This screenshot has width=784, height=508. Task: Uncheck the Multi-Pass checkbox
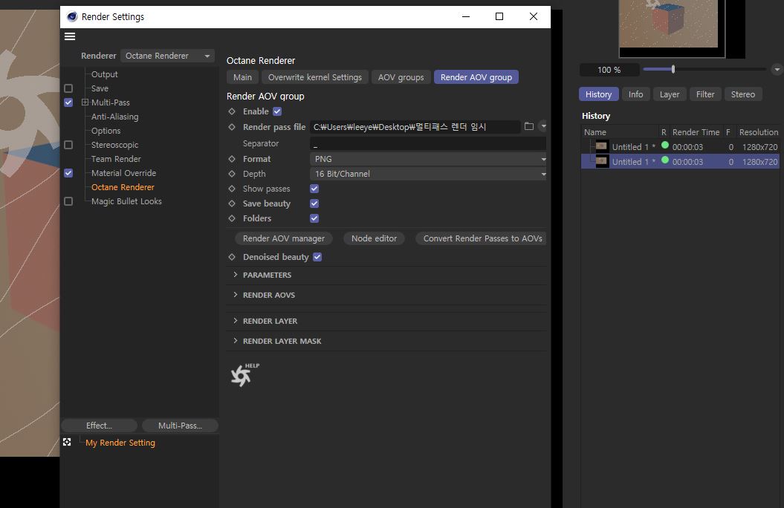68,102
